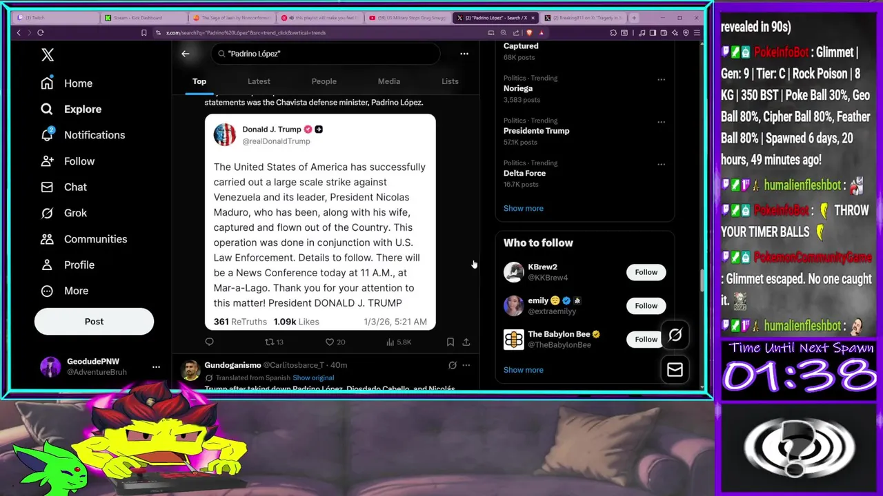Open GeodudePNW account options menu

tap(156, 366)
